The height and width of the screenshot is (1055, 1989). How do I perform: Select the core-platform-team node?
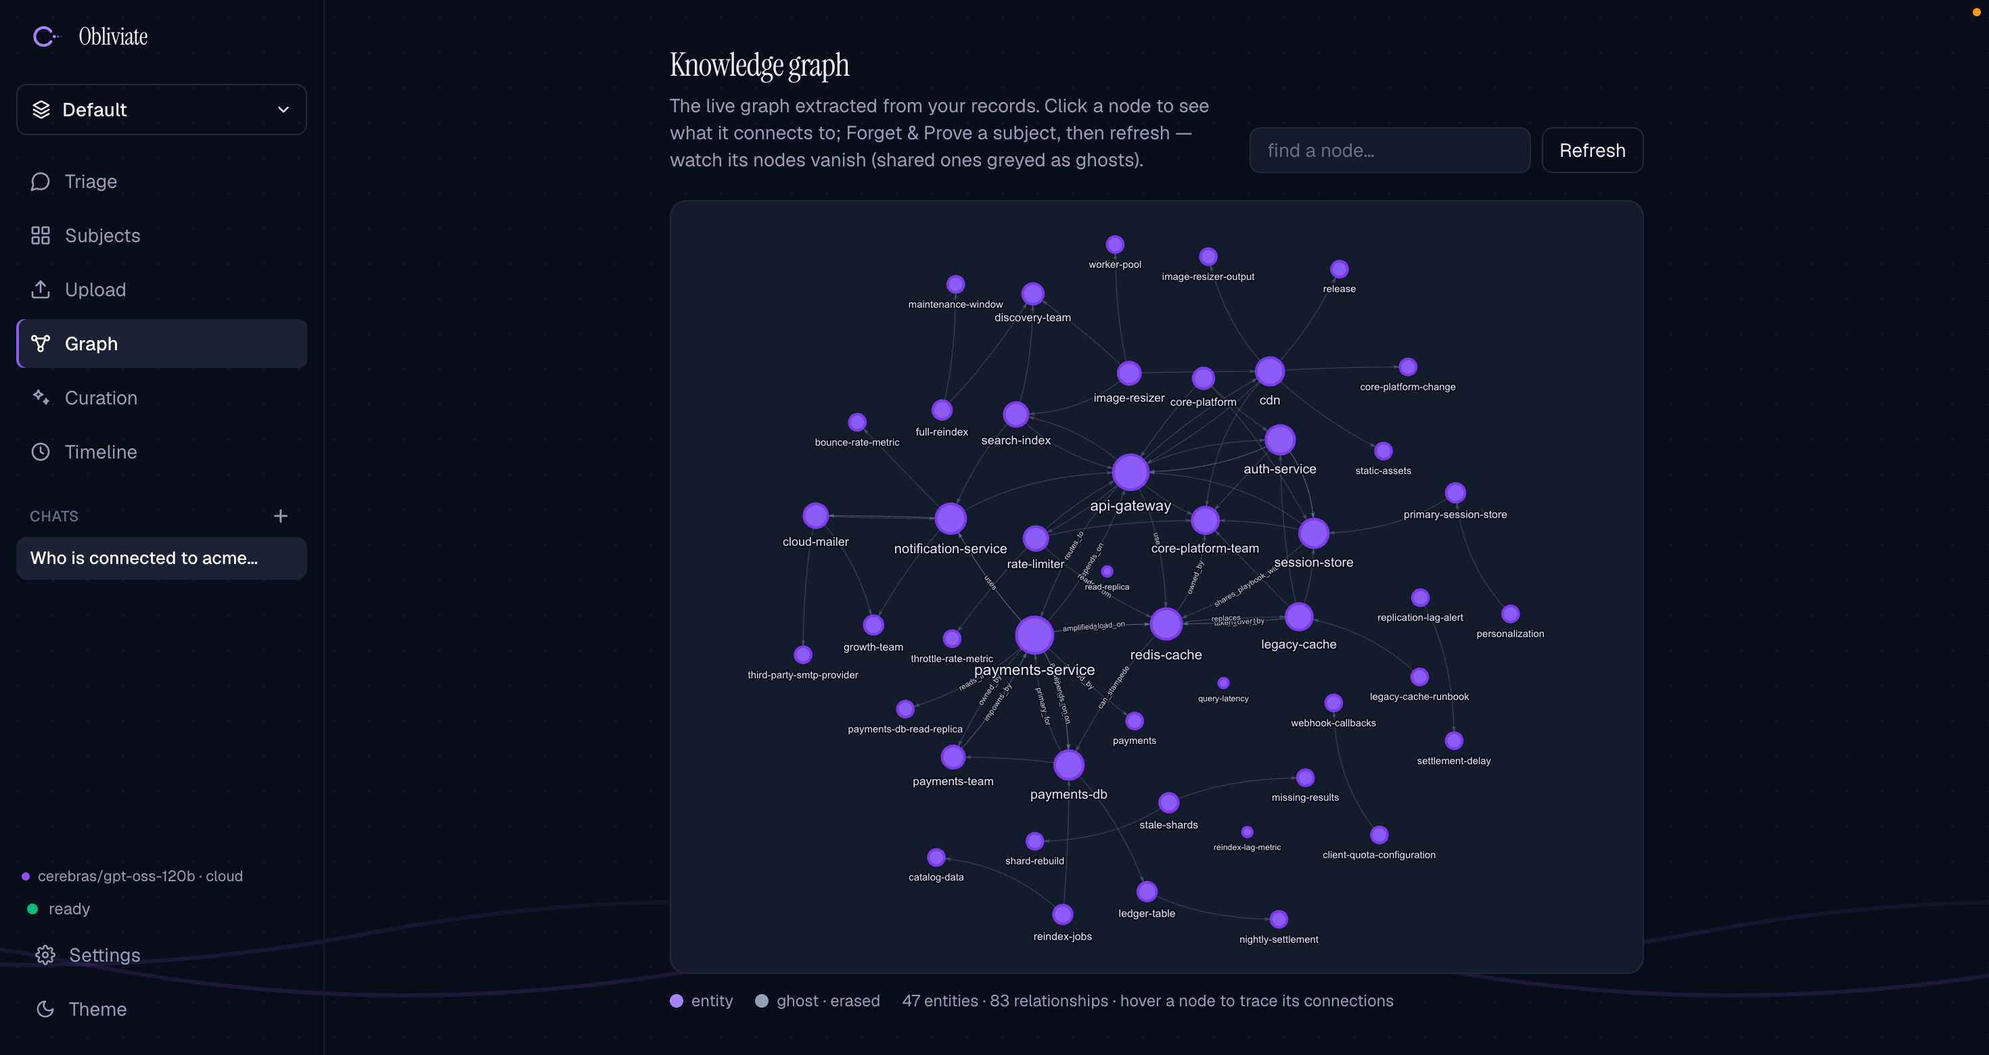pos(1204,520)
